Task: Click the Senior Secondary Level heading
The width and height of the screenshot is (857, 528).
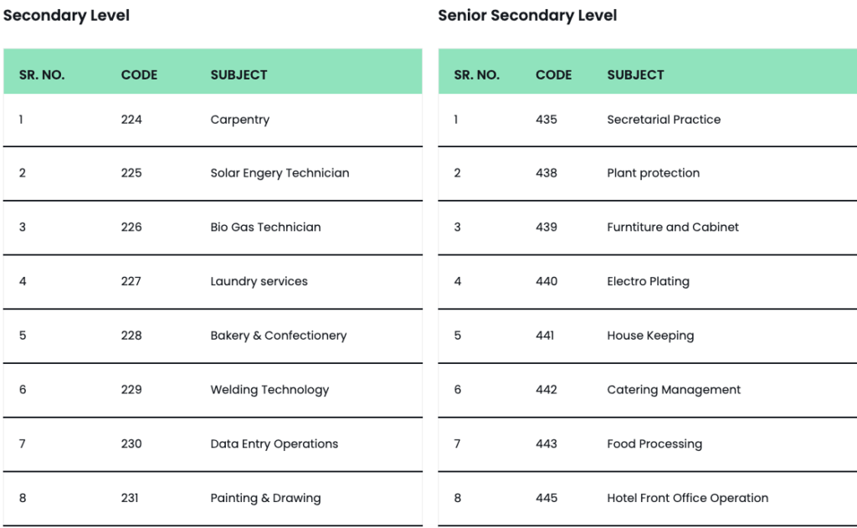Action: point(527,16)
